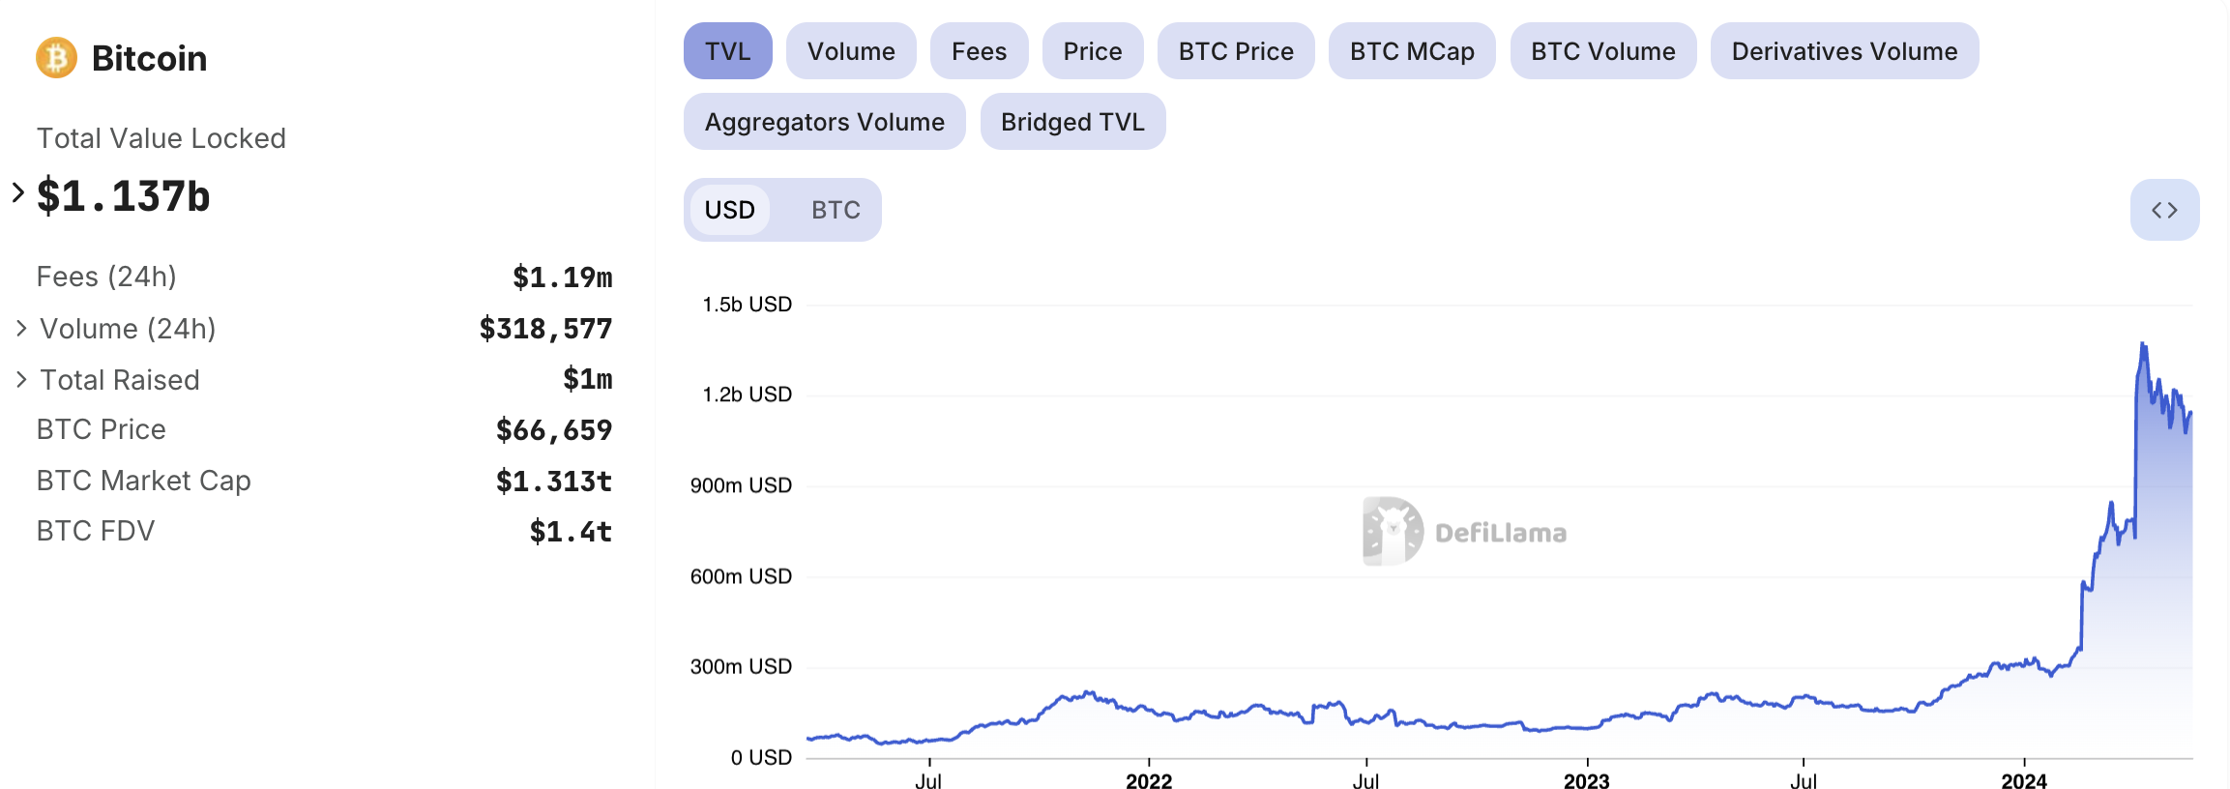Click the Total Raised value $1m
Screen dimensions: 2230x789
click(588, 379)
